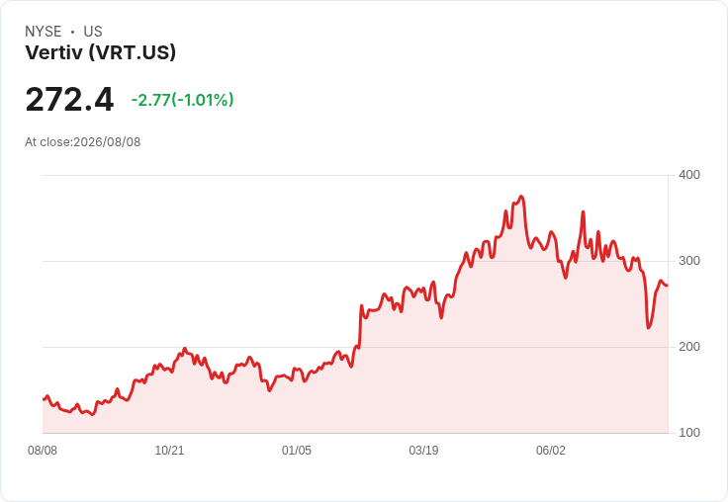
Task: Select the 03/19 date on x-axis
Action: click(x=423, y=451)
